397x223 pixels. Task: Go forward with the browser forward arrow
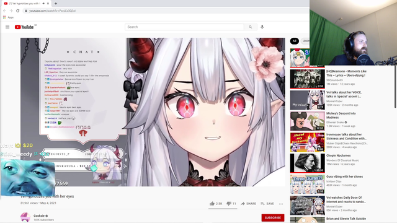[x=11, y=11]
